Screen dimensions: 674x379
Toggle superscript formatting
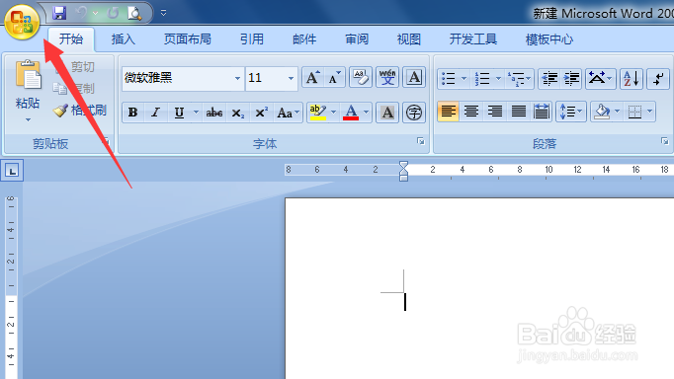coord(261,113)
